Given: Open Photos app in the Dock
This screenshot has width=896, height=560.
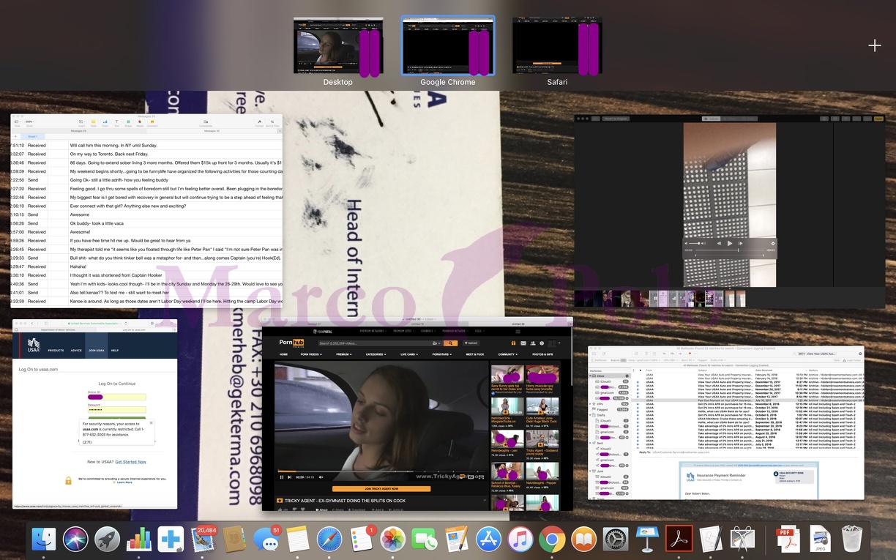Looking at the screenshot, I should [393, 540].
